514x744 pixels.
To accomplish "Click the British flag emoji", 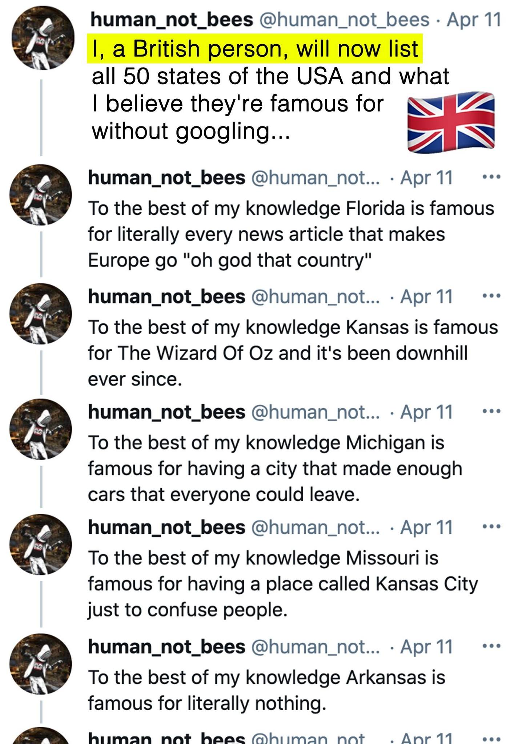I will [451, 122].
